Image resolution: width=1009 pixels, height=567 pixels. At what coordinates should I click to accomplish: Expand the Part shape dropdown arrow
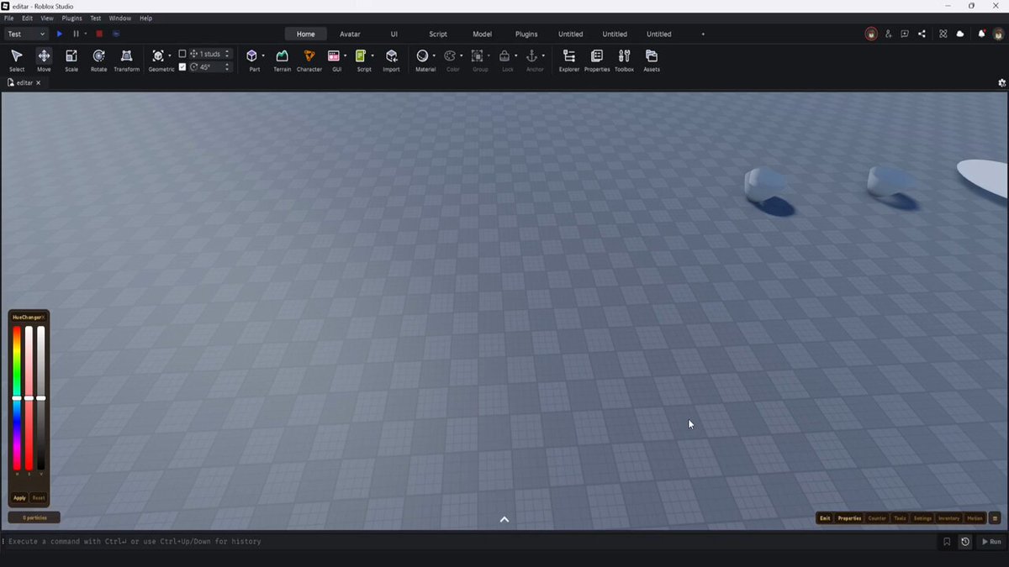(x=263, y=56)
